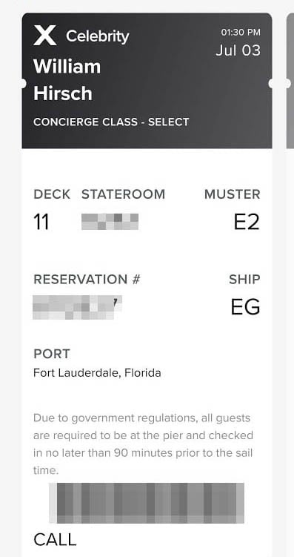
Task: Tap the Muster station E2
Action: pyautogui.click(x=247, y=222)
